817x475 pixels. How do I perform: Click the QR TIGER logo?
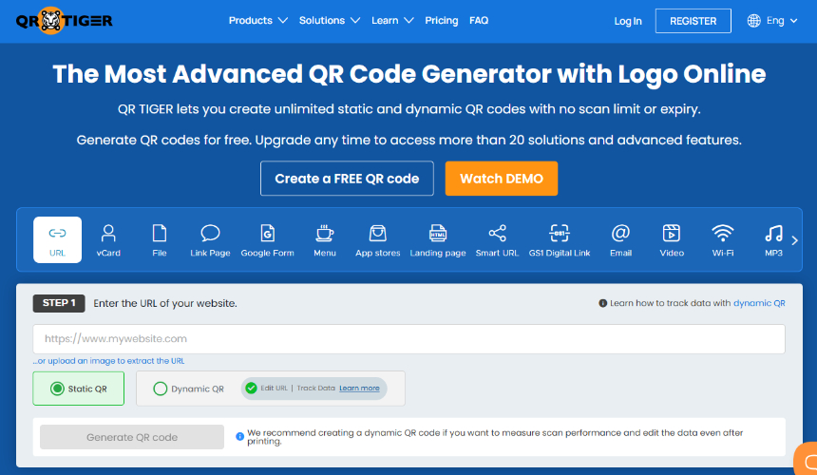(x=64, y=20)
